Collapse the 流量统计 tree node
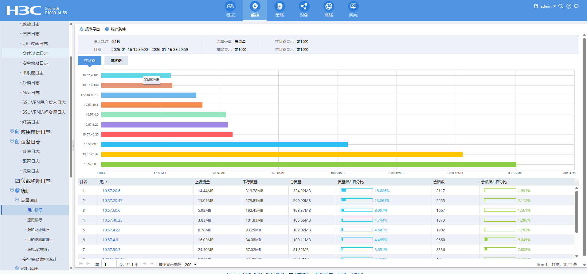 [x=17, y=200]
